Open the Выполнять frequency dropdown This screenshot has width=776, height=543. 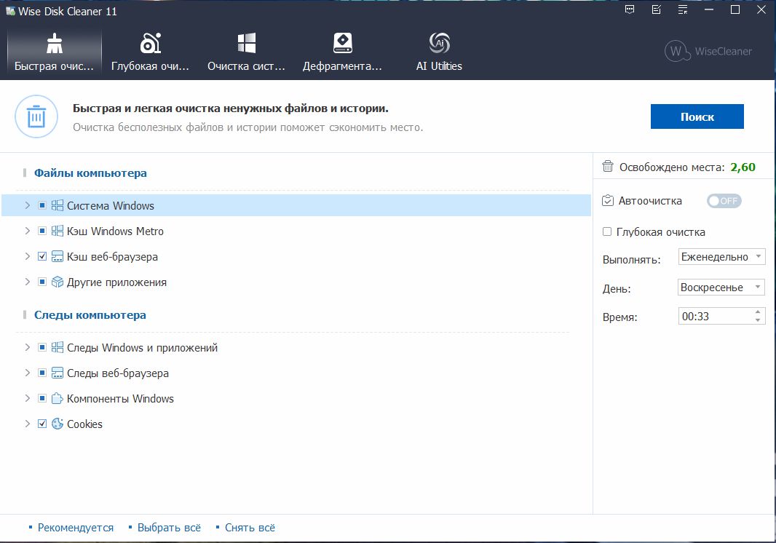click(x=721, y=257)
